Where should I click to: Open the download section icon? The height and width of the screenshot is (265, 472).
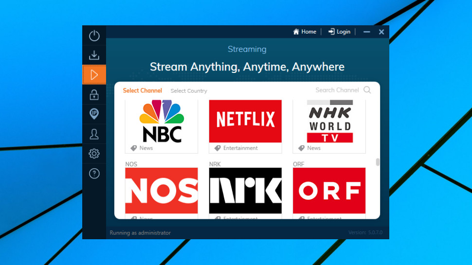(x=94, y=55)
